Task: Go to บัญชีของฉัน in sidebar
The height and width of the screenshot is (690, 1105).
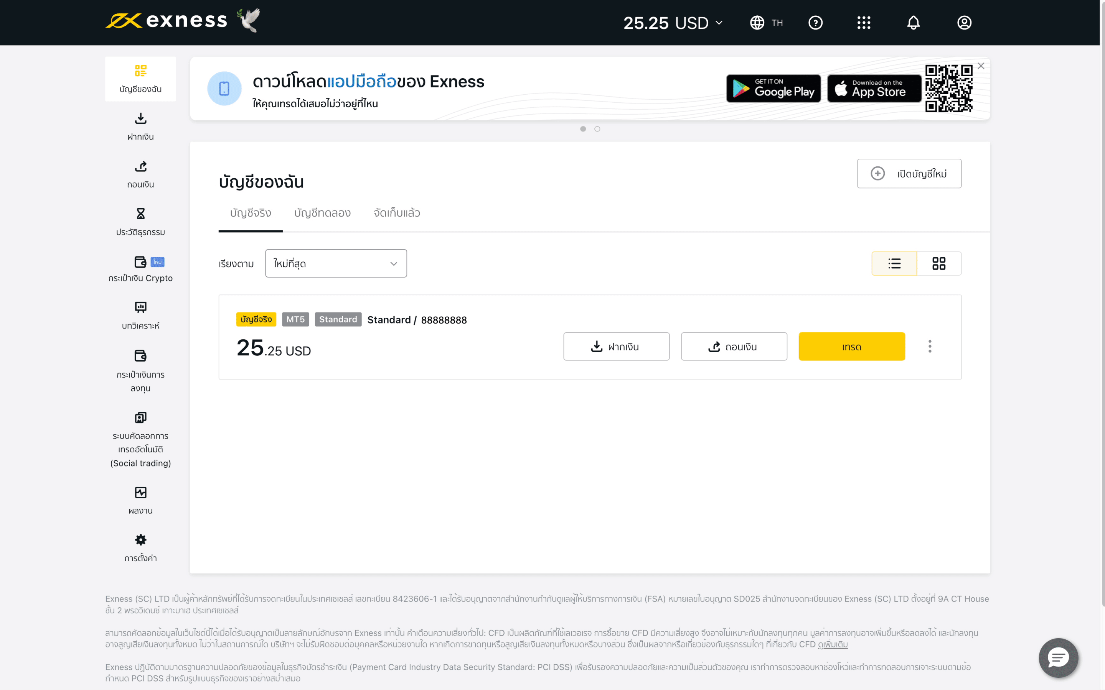Action: (x=141, y=79)
